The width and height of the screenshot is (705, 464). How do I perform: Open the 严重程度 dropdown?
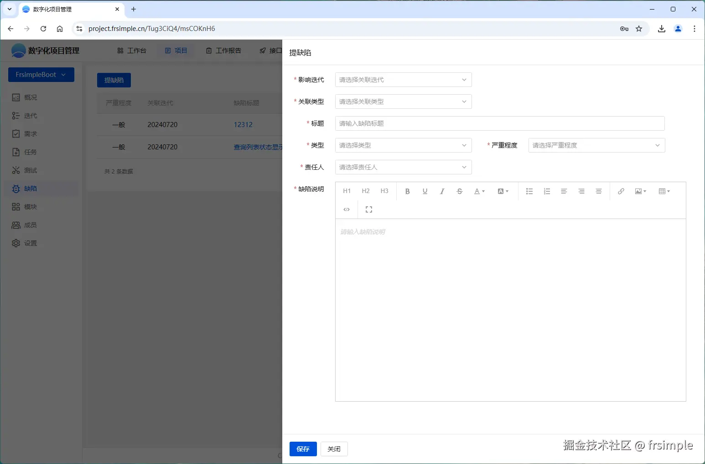[x=595, y=145]
